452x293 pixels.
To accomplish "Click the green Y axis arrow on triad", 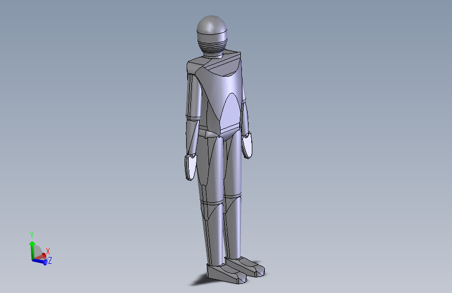I will coord(32,250).
